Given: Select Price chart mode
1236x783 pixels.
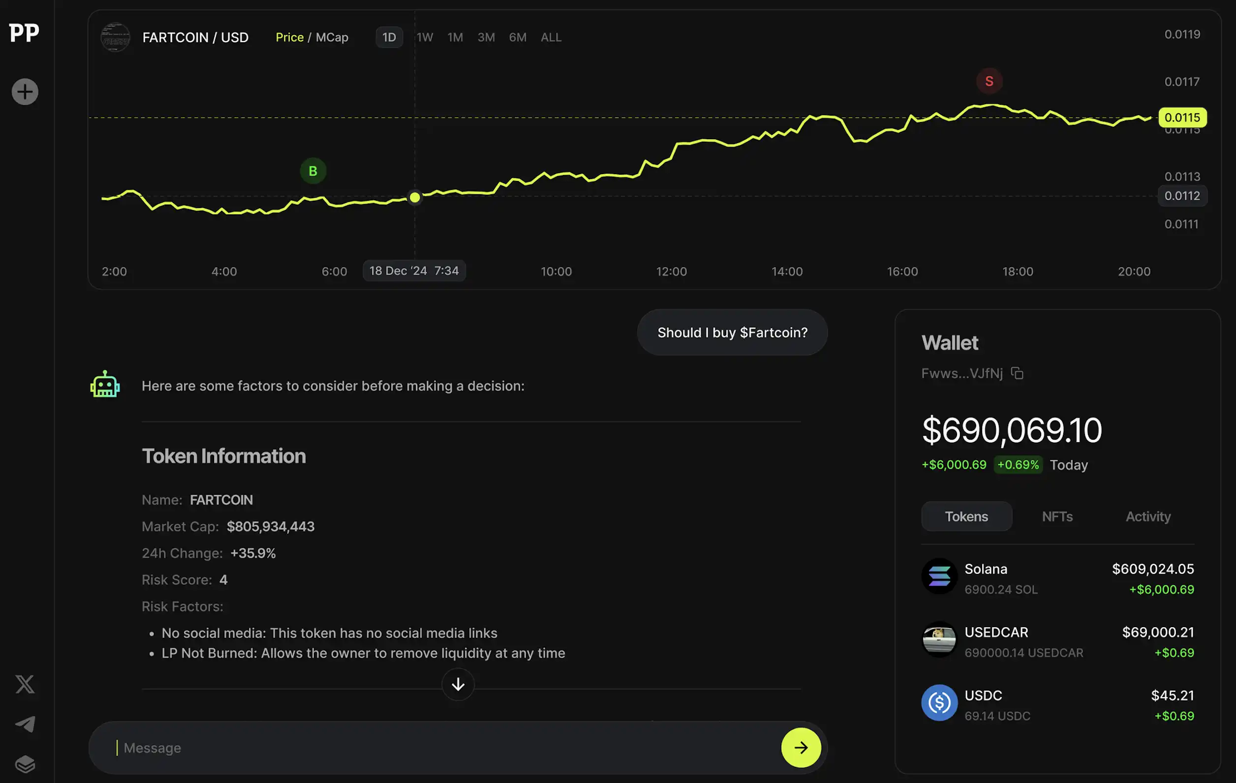Looking at the screenshot, I should pyautogui.click(x=289, y=37).
